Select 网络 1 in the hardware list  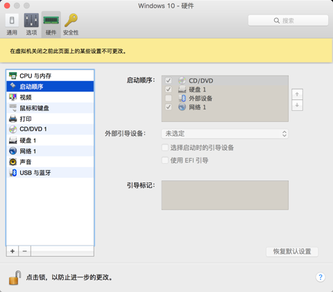[50, 151]
